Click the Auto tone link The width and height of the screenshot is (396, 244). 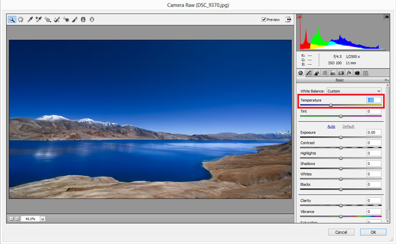point(331,126)
